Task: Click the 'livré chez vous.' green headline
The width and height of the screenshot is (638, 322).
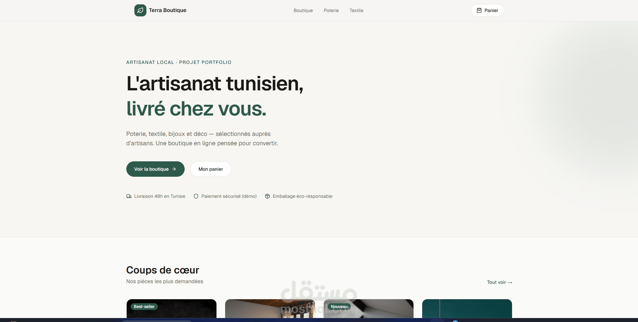Action: [x=196, y=109]
